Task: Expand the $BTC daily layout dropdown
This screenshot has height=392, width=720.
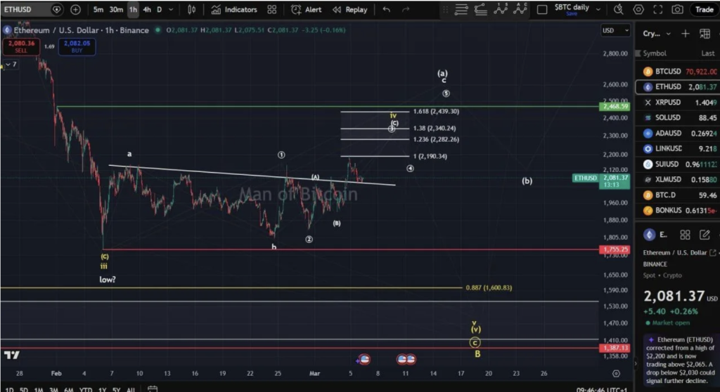Action: tap(598, 9)
